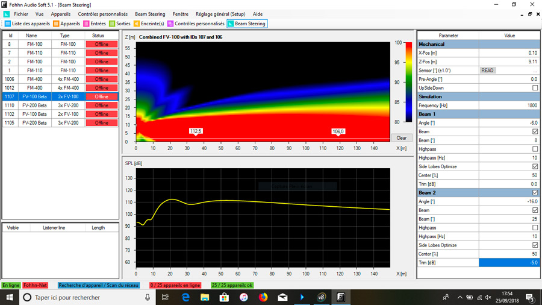Toggle Beam 1 Side Lobes Optimize checkbox
542x305 pixels.
pyautogui.click(x=535, y=166)
